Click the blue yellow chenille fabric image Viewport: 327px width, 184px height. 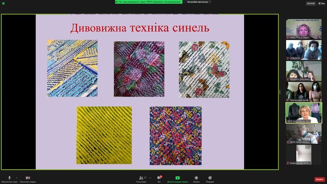(x=72, y=68)
